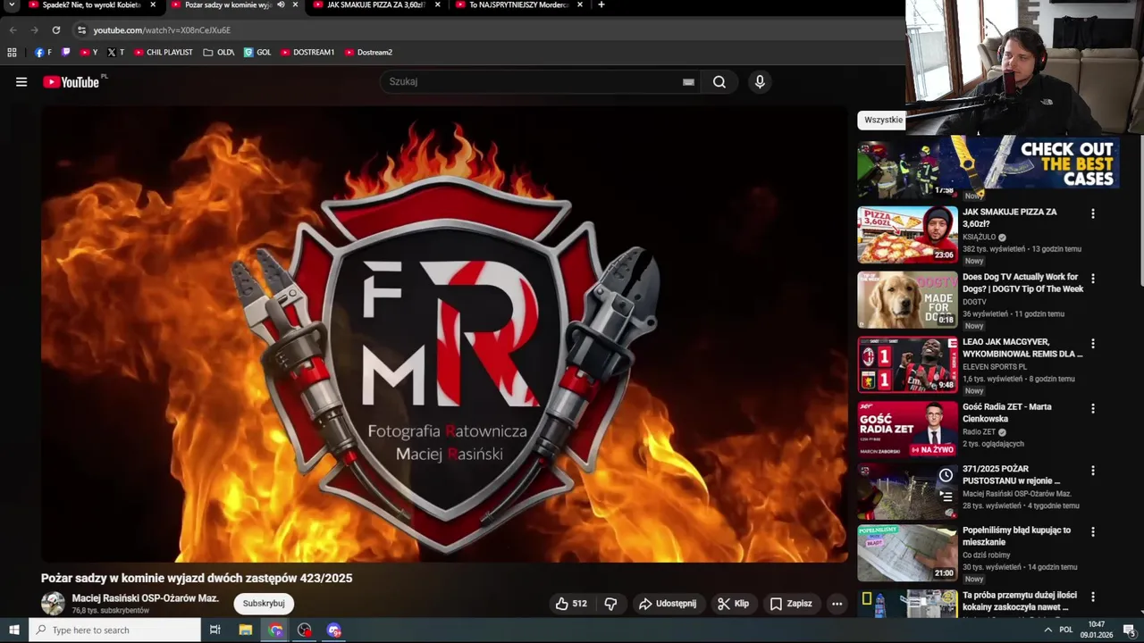Viewport: 1144px width, 643px height.
Task: Click the taskbar Type here to search box
Action: click(x=114, y=630)
